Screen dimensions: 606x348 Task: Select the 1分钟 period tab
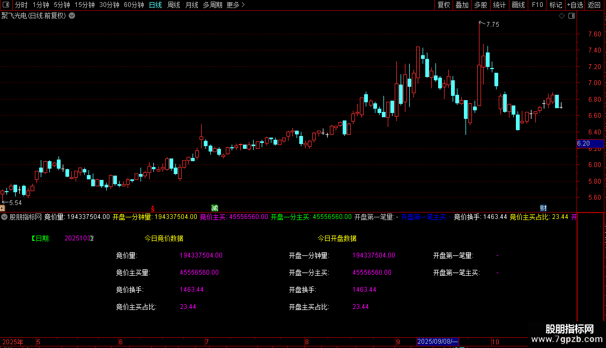(41, 5)
